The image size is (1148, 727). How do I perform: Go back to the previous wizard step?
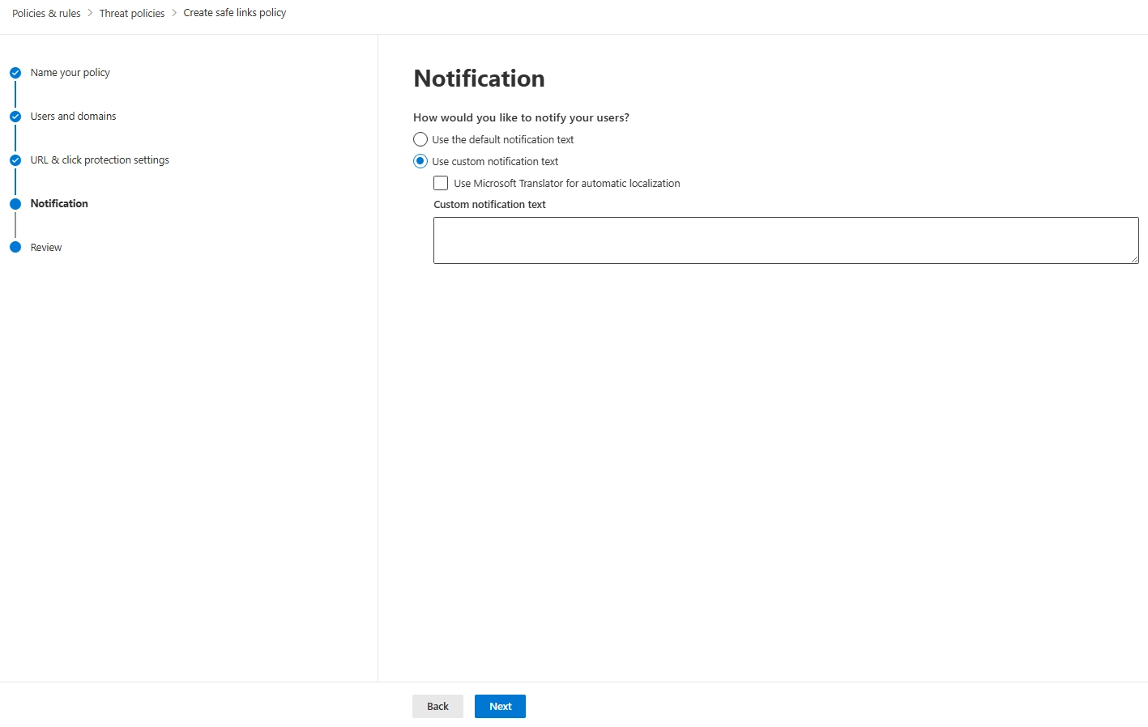pos(437,706)
